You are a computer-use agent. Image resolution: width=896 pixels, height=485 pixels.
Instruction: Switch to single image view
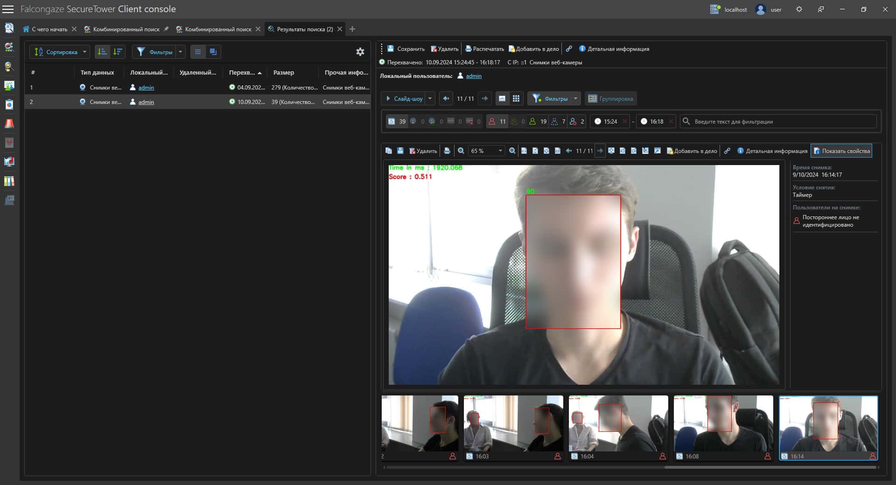coord(502,98)
